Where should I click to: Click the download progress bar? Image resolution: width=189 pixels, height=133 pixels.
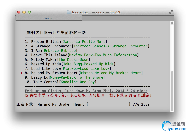108,104
